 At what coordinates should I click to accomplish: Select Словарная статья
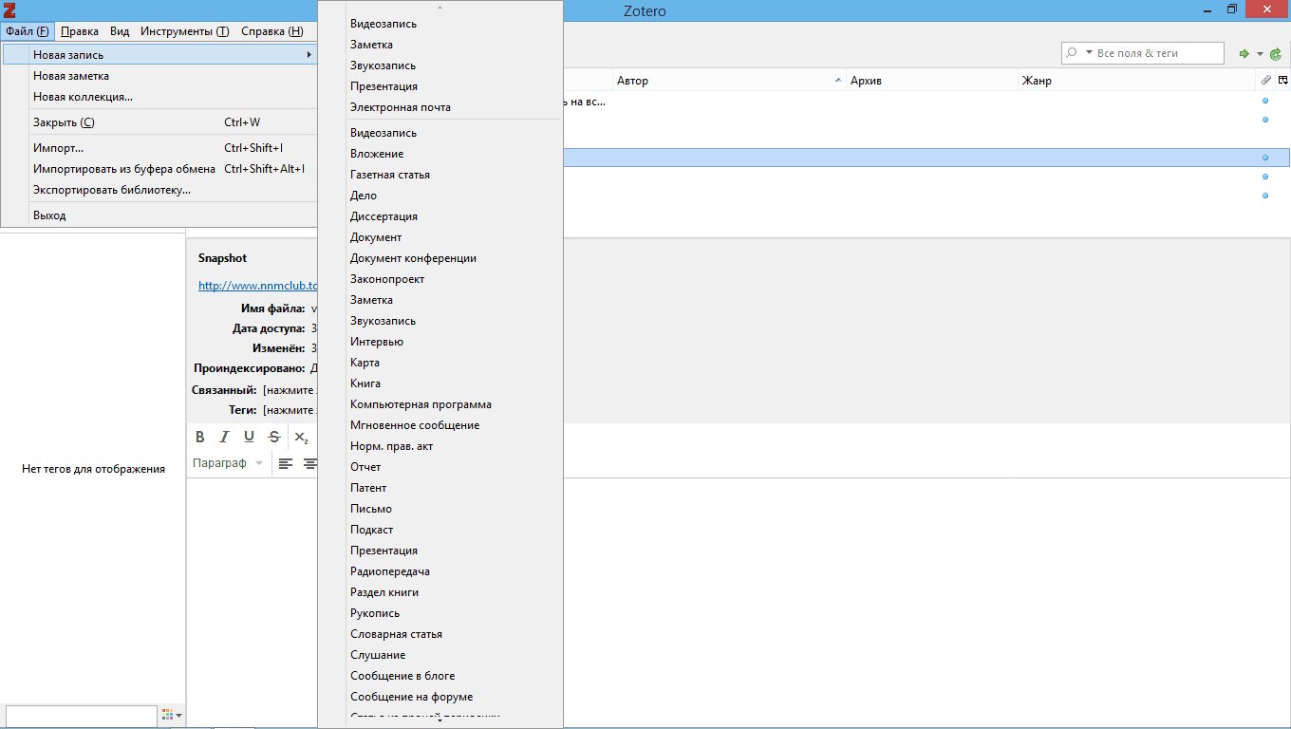pos(440,634)
